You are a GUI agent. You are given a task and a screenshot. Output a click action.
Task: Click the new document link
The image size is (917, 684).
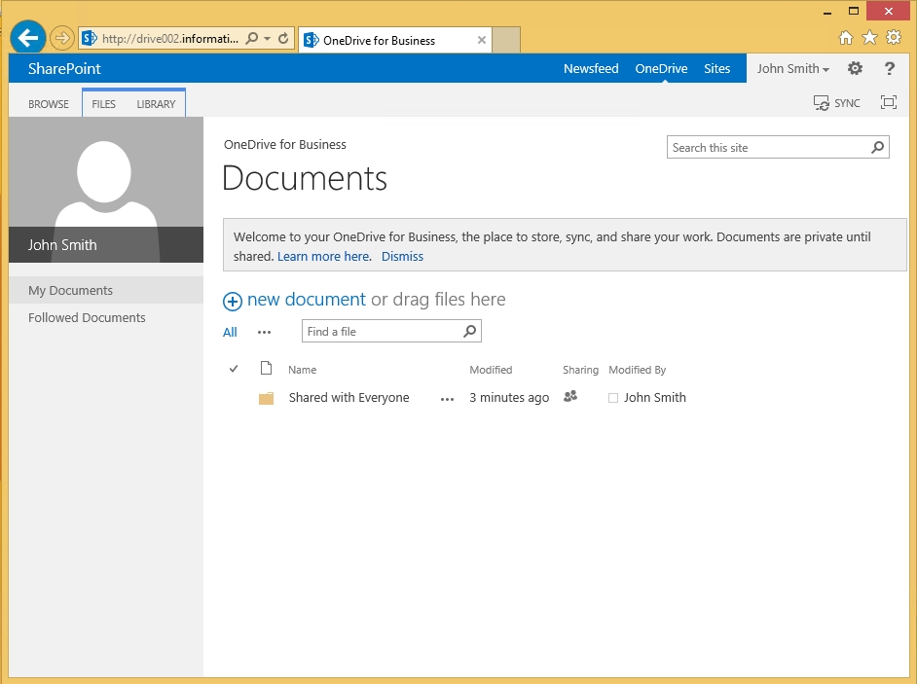tap(307, 300)
